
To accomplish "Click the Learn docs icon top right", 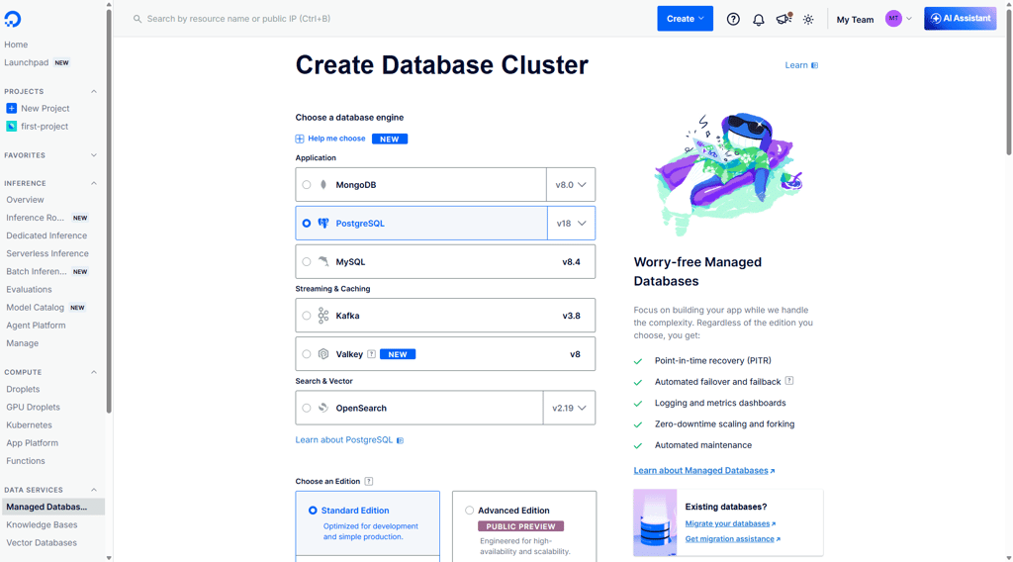I will pos(815,65).
